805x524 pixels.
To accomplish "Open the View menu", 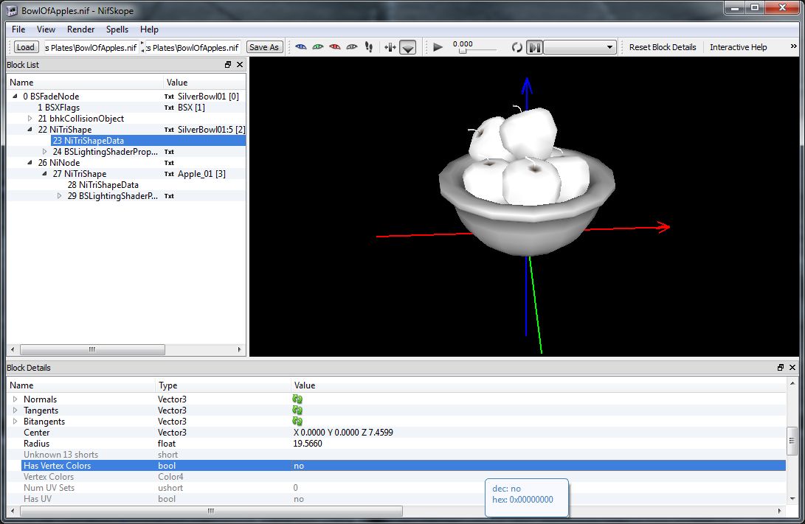I will point(46,29).
